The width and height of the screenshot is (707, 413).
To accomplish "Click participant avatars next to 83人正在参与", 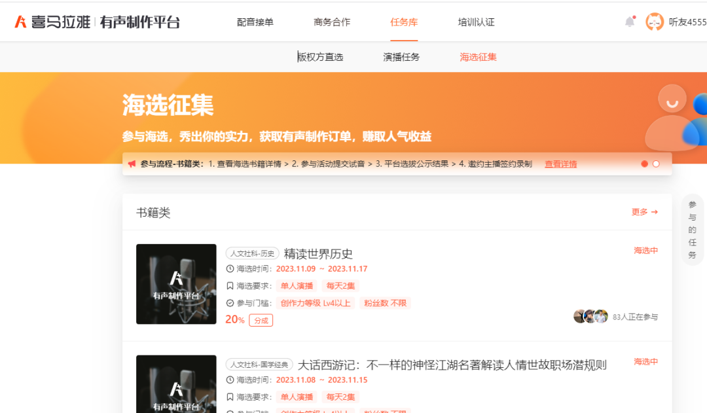I will pyautogui.click(x=590, y=317).
